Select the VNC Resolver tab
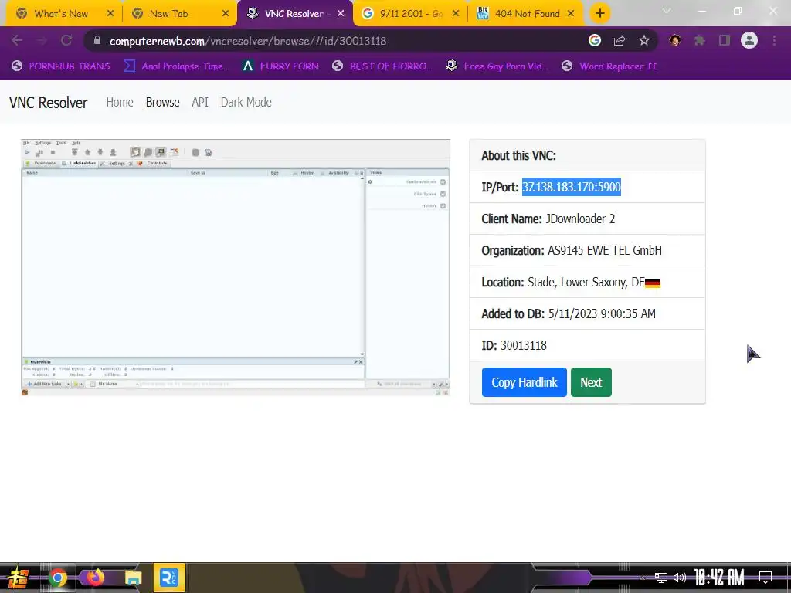 click(295, 14)
